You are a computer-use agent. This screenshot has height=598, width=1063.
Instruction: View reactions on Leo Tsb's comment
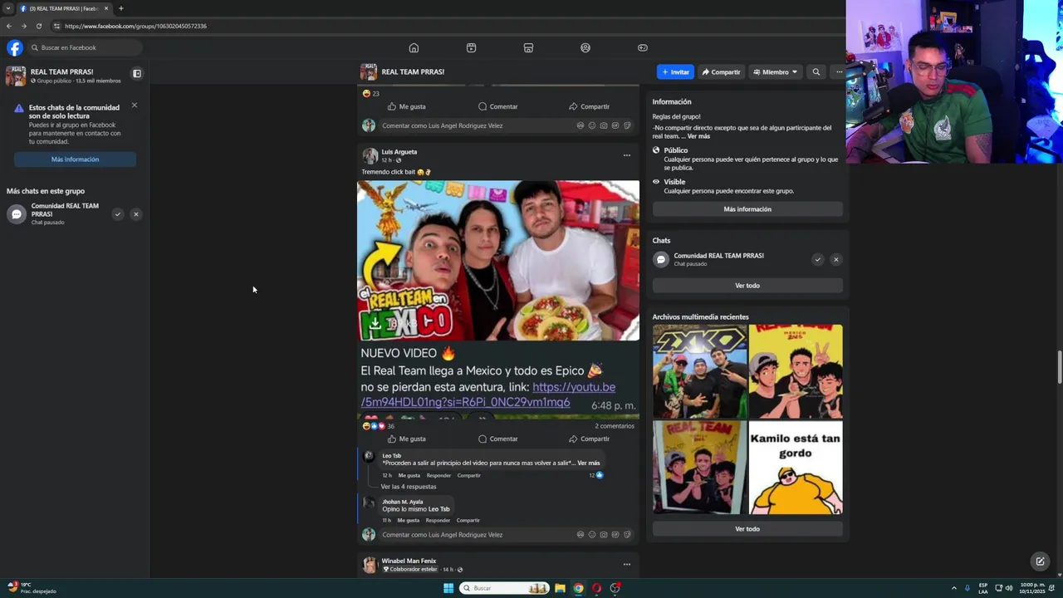[x=596, y=475]
